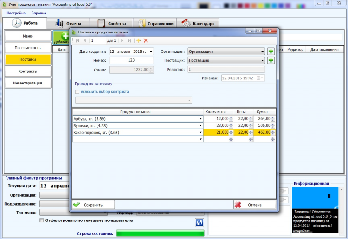Open the подробнее link in info panel
This screenshot has width=348, height=239.
tap(303, 230)
